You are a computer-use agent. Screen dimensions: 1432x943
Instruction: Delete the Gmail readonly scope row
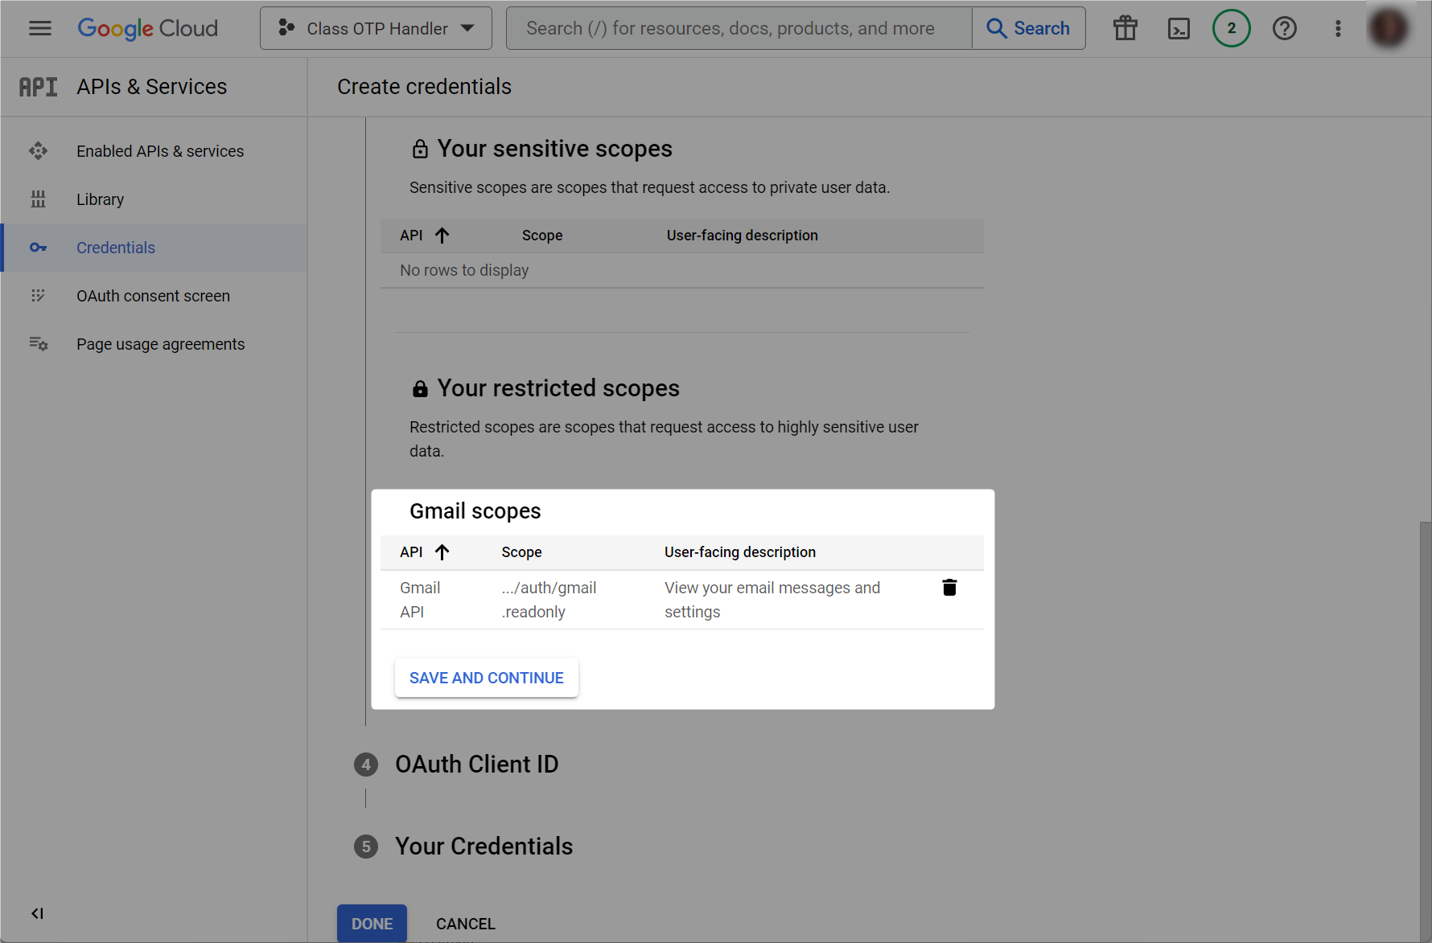coord(949,588)
